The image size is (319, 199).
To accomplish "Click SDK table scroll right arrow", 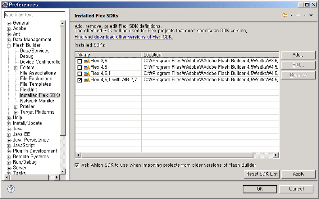I will 276,155.
